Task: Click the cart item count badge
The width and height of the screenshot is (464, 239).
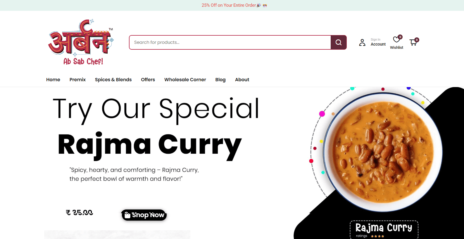Action: coord(417,40)
